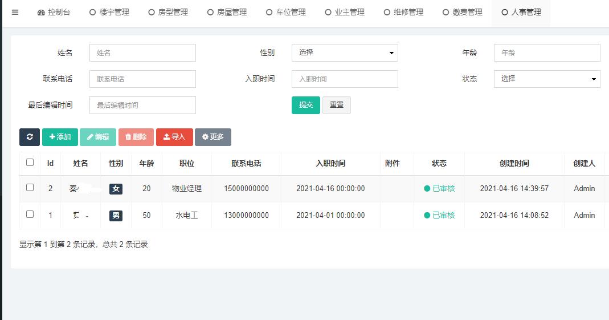Click 已审核 status in first row
The width and height of the screenshot is (609, 320).
click(439, 188)
